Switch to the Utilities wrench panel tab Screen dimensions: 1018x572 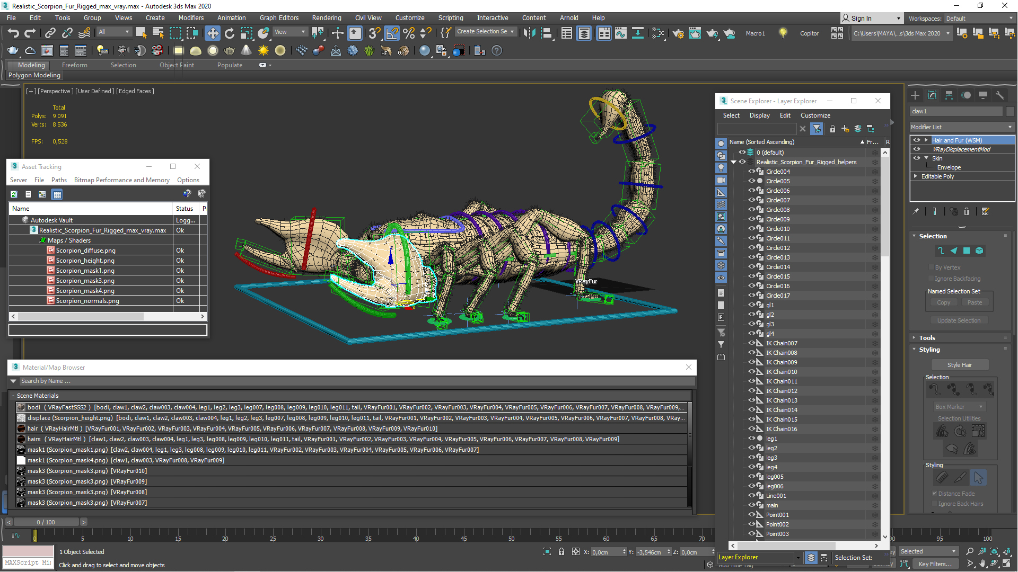point(1000,95)
